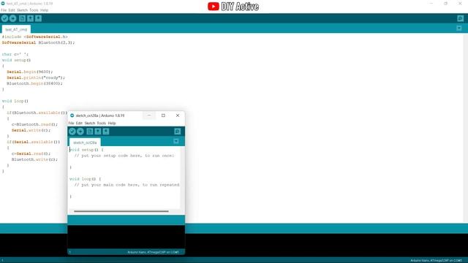Viewport: 468px width, 263px height.
Task: Click Upload icon in sketch_oct28a window
Action: [80, 131]
